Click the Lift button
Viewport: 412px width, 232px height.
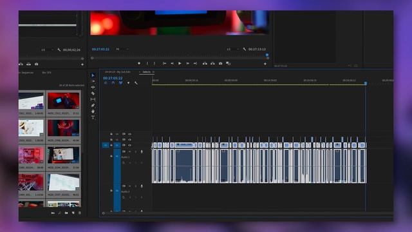[205, 63]
